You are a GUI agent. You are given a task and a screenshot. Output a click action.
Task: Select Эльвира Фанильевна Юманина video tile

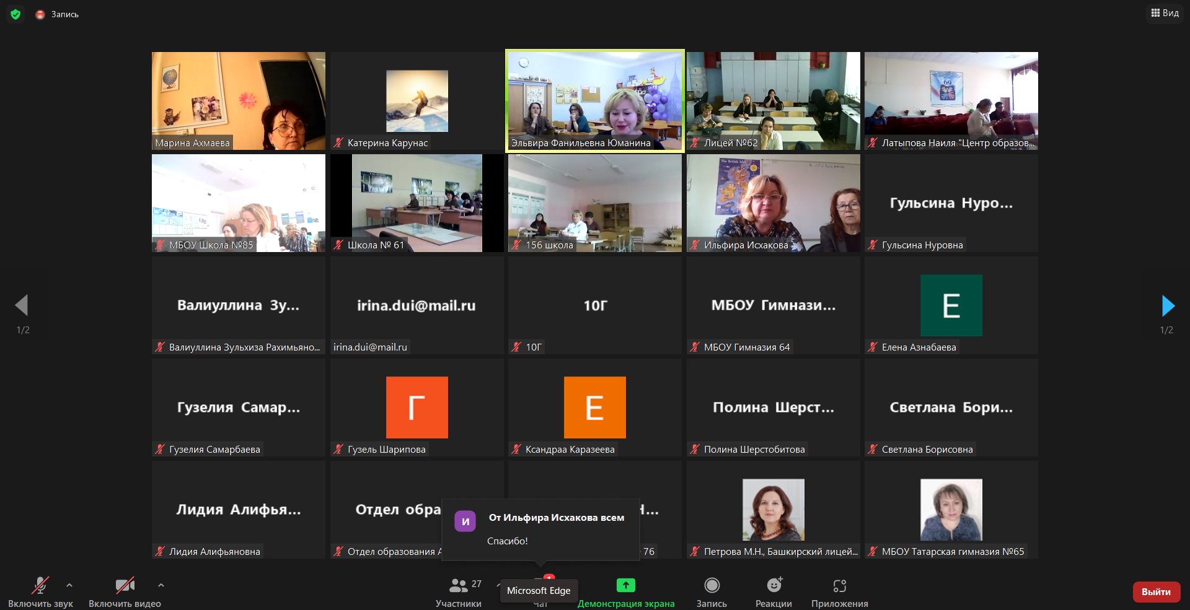tap(594, 100)
